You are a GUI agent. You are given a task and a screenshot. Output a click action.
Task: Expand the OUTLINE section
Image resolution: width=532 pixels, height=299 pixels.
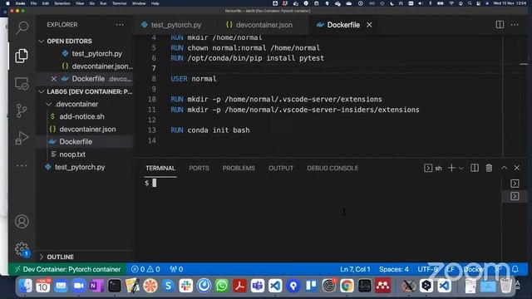click(x=85, y=257)
